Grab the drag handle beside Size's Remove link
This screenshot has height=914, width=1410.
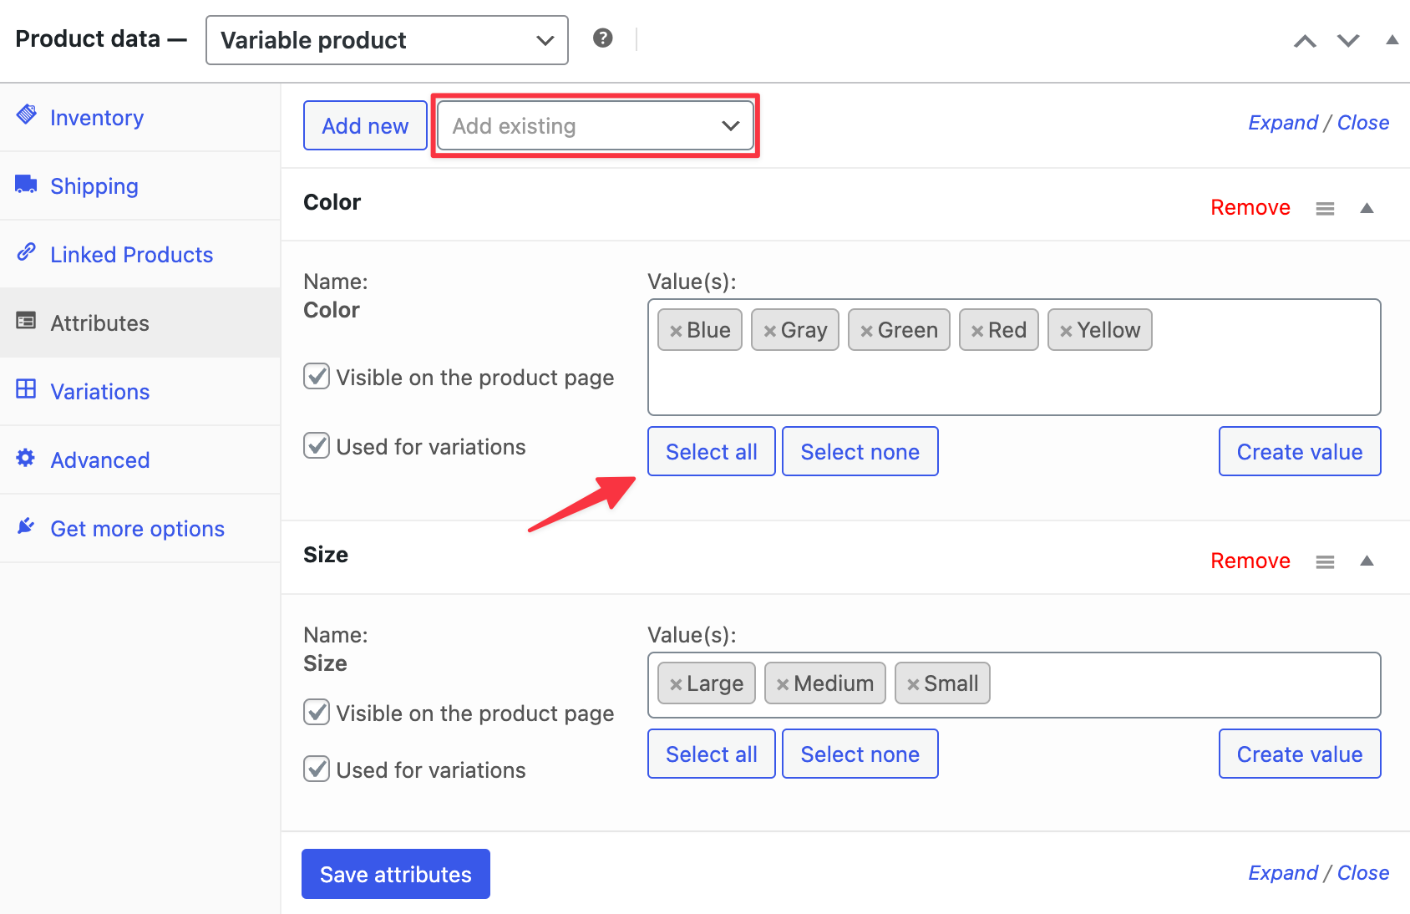1325,561
